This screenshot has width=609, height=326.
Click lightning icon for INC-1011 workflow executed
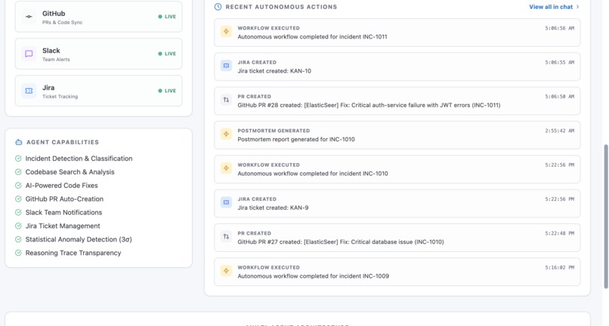[226, 32]
